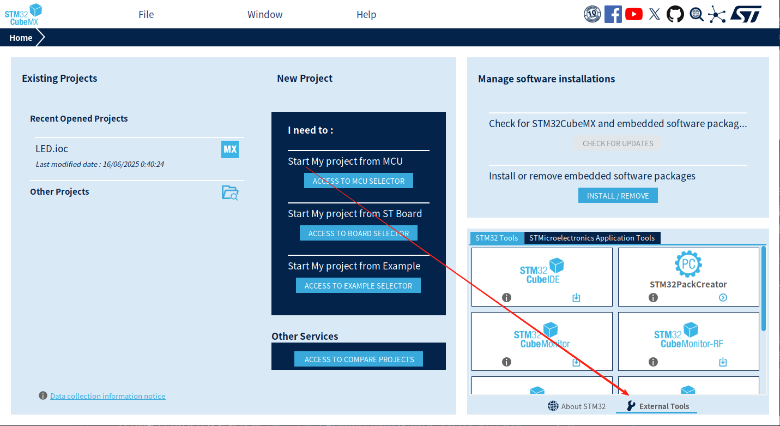This screenshot has width=780, height=426.
Task: Show info for the STM32CubeMonitor-RF card
Action: (x=653, y=362)
